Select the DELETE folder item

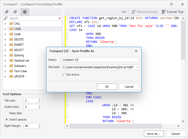click(19, 39)
